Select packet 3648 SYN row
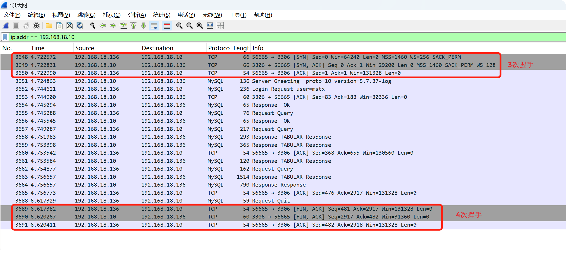 (x=283, y=57)
